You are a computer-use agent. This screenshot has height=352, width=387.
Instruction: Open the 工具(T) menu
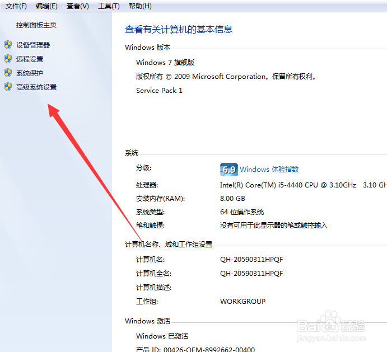109,6
